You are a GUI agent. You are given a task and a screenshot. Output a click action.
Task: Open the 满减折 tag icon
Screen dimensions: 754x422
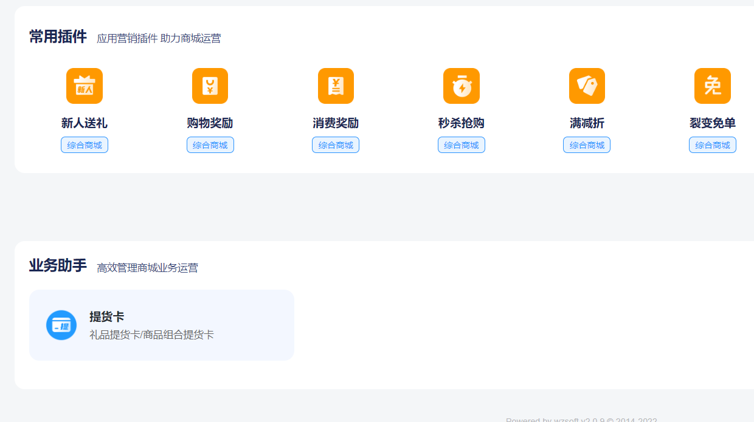(x=587, y=86)
